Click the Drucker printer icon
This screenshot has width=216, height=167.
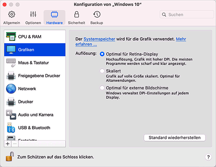tap(11, 102)
